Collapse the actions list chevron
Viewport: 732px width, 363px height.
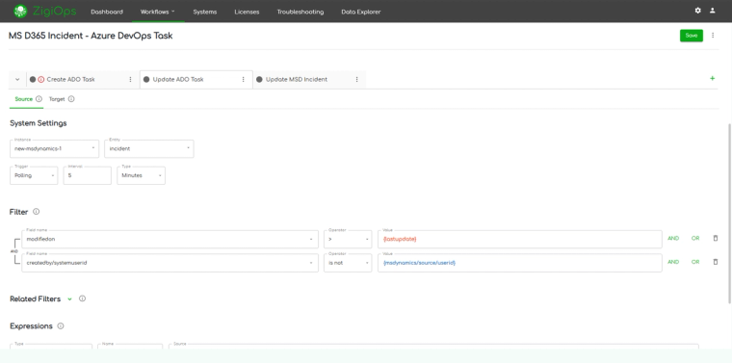(x=17, y=79)
